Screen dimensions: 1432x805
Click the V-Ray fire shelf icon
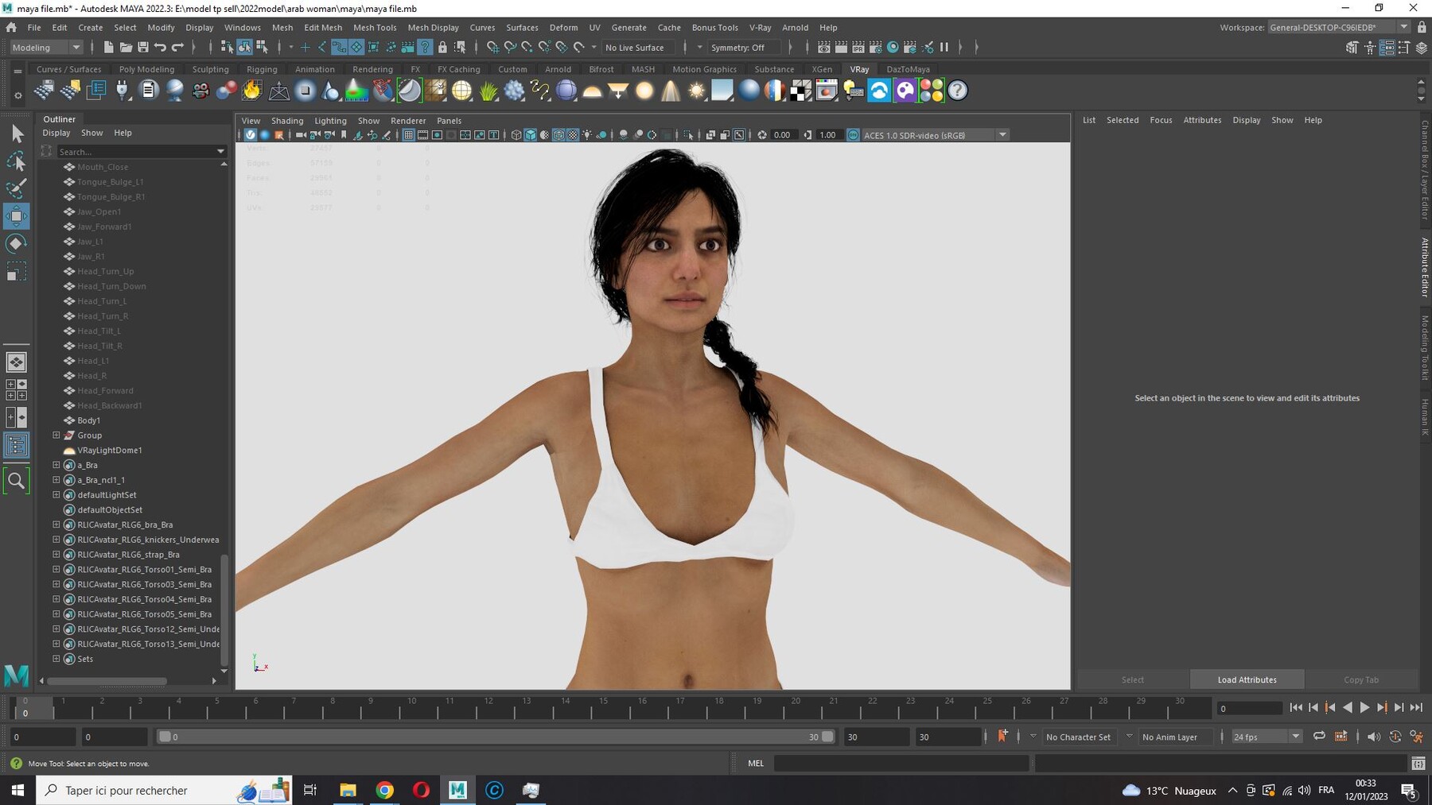click(x=252, y=91)
